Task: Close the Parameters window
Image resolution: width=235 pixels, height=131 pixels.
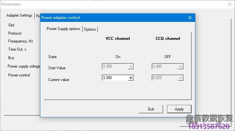Action: (x=229, y=4)
